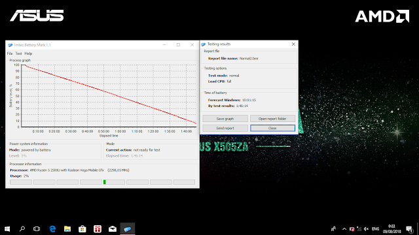Open the Mail app on taskbar

113,229
